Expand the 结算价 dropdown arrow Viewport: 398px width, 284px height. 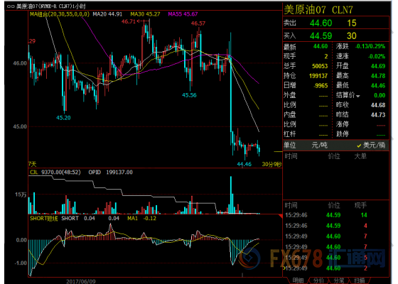tap(358, 96)
